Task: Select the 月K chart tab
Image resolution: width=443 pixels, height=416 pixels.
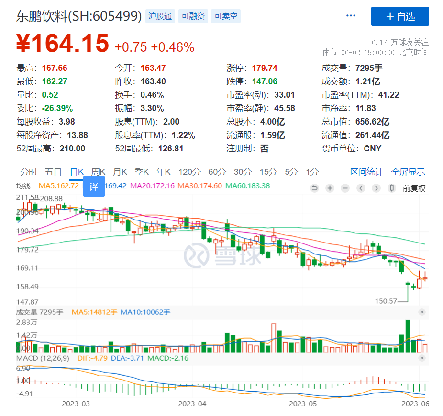Action: tap(120, 172)
